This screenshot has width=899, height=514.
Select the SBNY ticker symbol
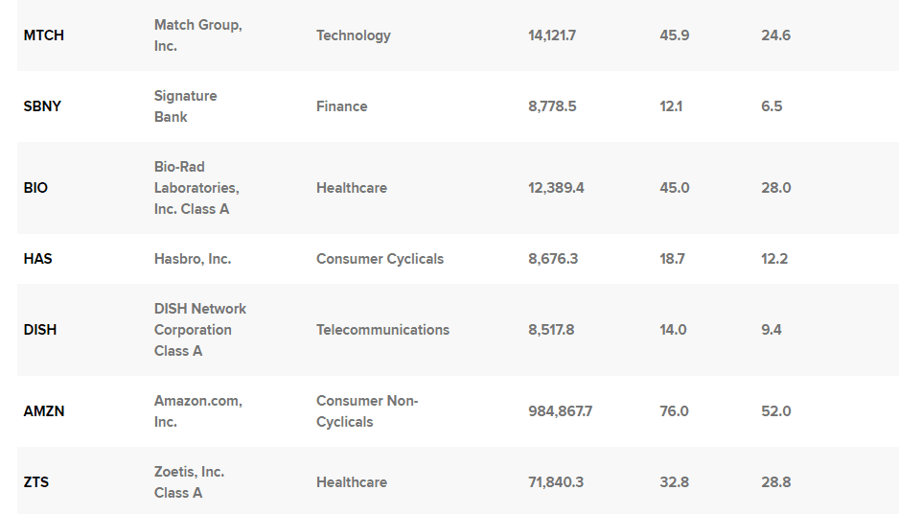pyautogui.click(x=42, y=106)
